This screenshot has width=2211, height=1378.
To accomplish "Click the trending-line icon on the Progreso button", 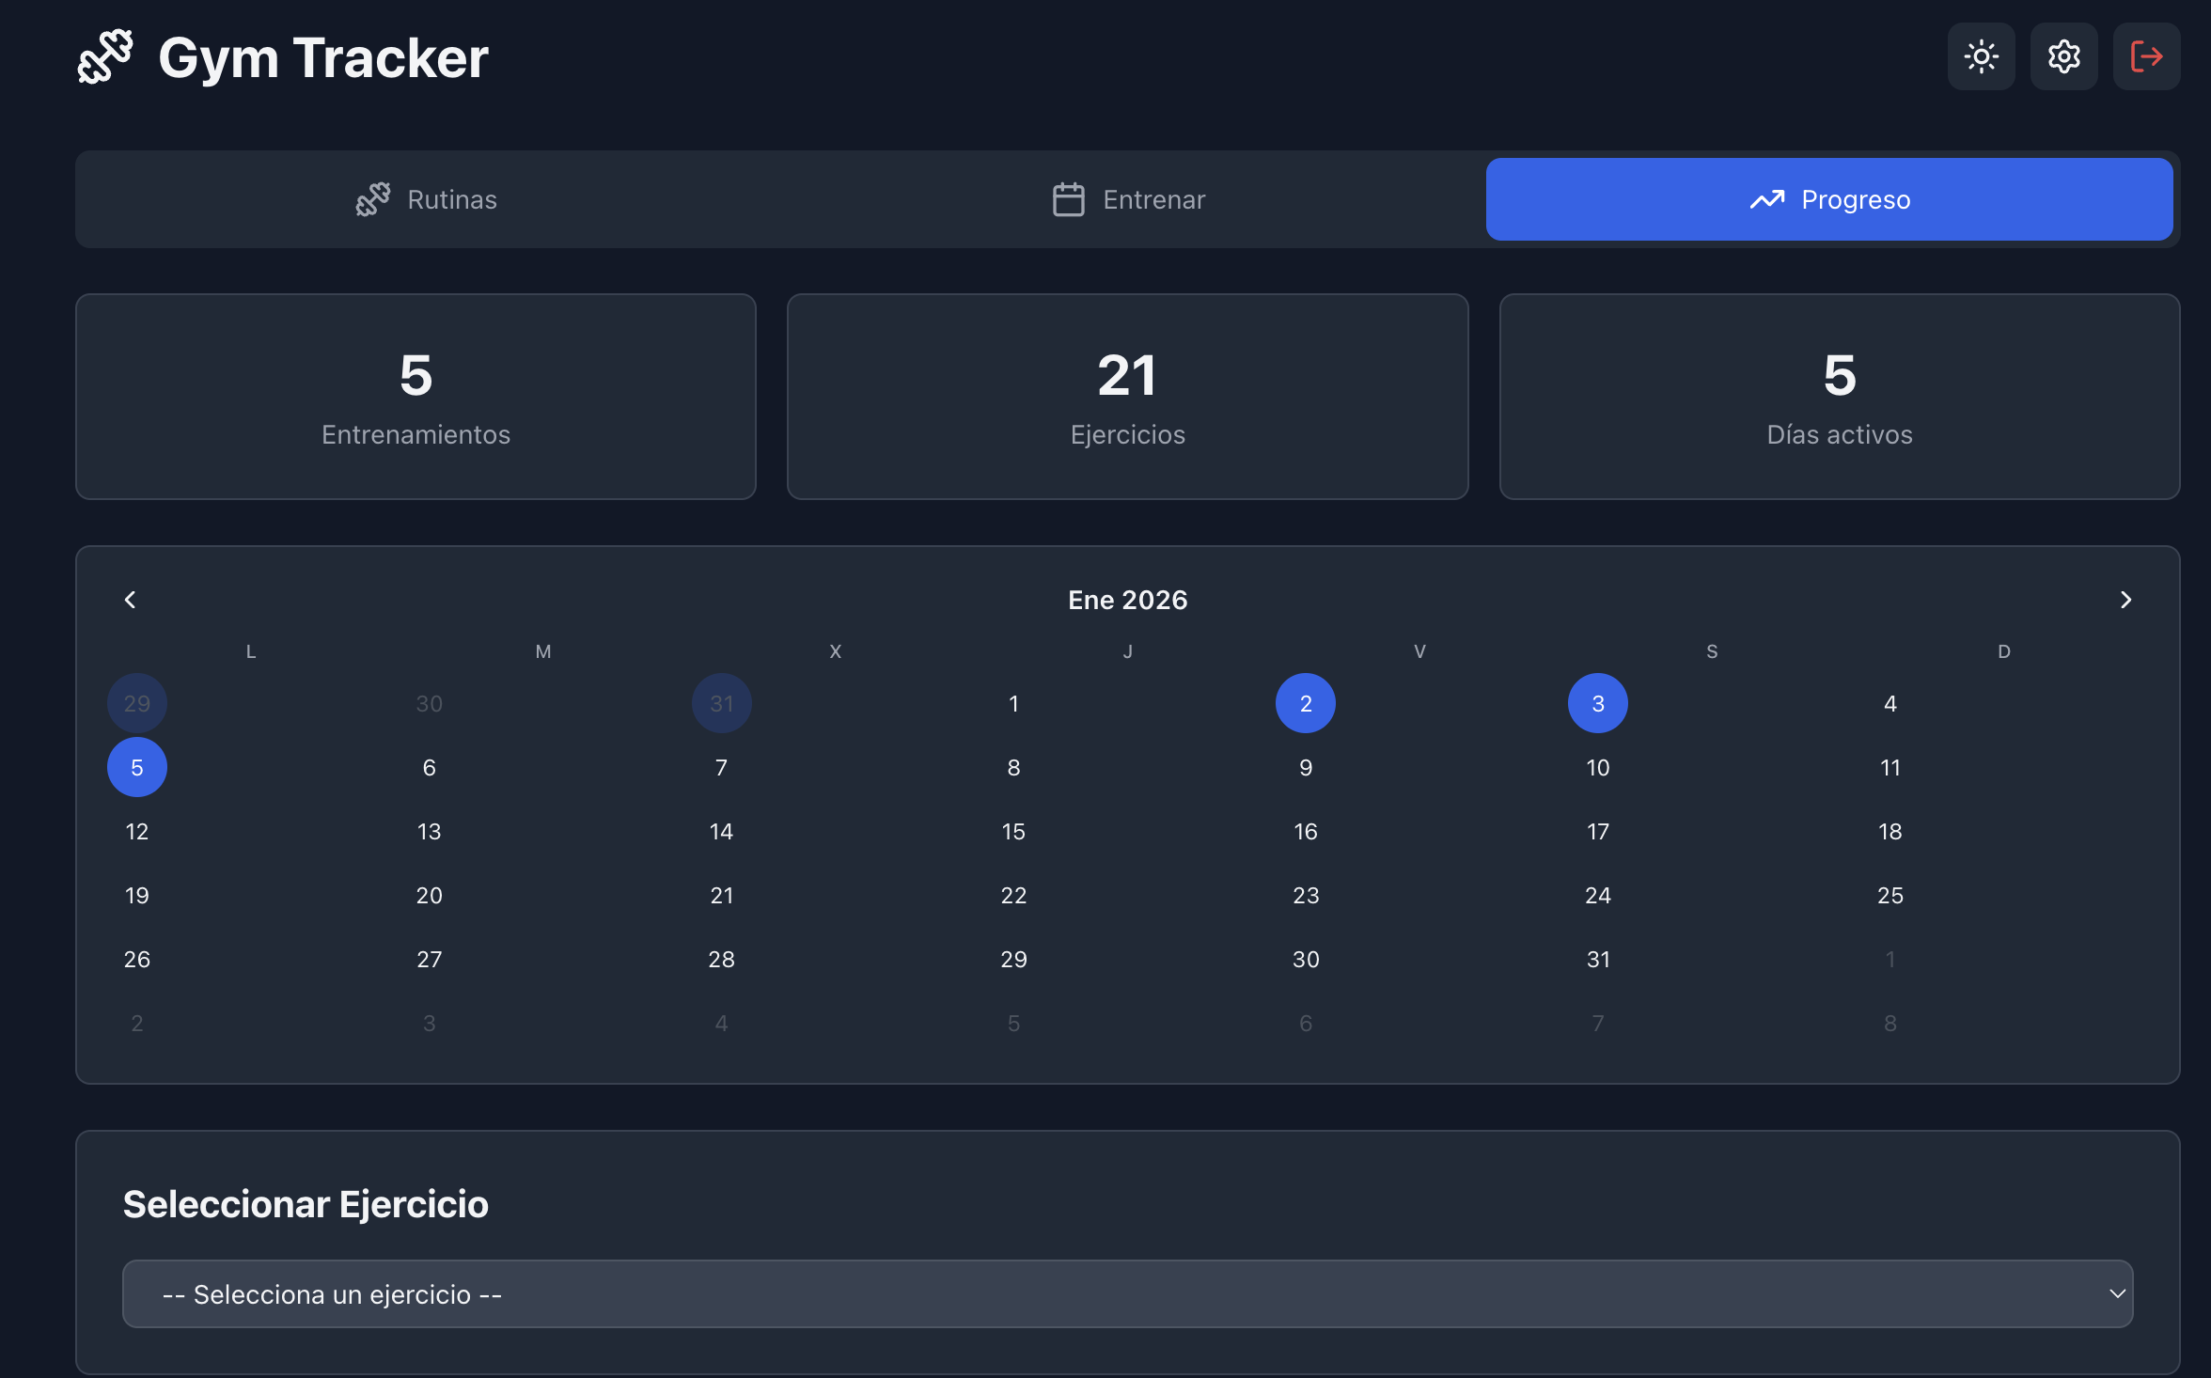I will click(1767, 199).
